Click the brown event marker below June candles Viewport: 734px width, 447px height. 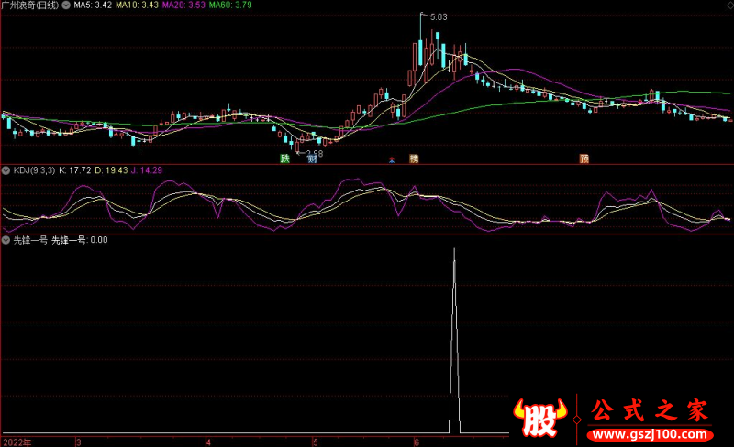pyautogui.click(x=414, y=158)
